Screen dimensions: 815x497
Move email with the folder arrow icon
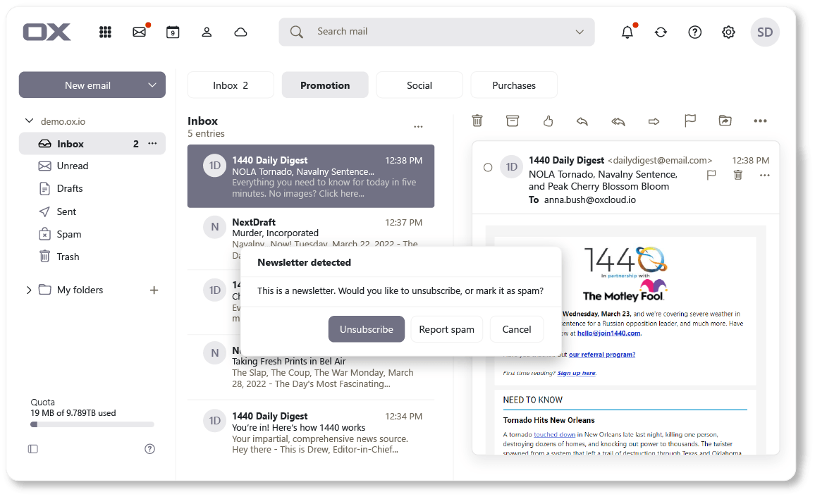(x=725, y=121)
